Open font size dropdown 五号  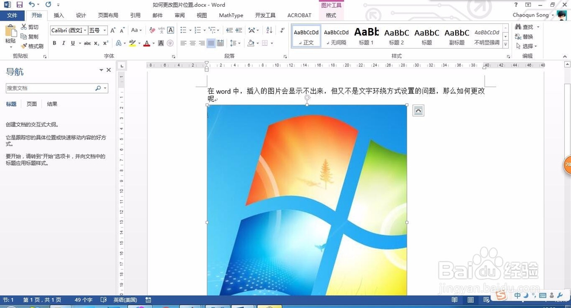click(104, 30)
